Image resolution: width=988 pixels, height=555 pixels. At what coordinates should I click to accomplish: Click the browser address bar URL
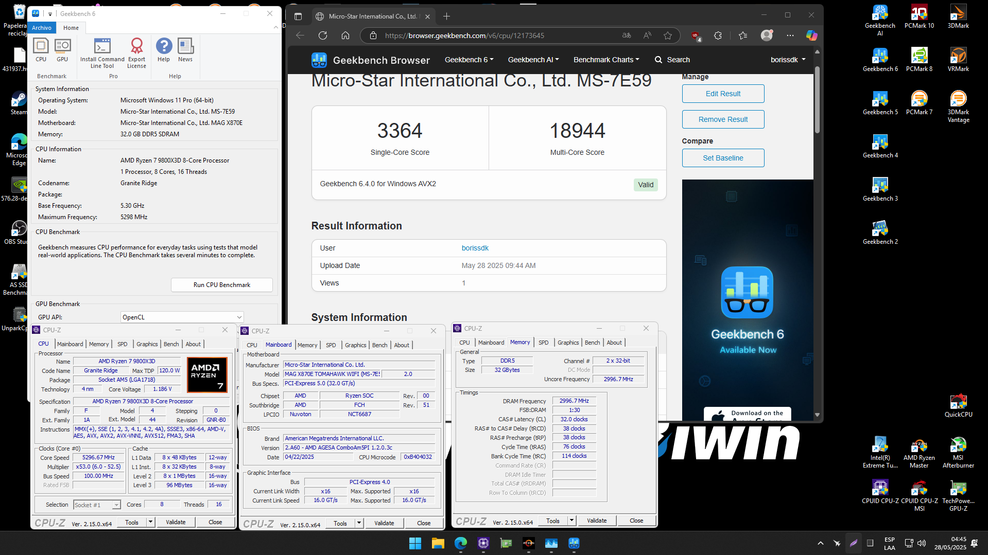tap(464, 35)
